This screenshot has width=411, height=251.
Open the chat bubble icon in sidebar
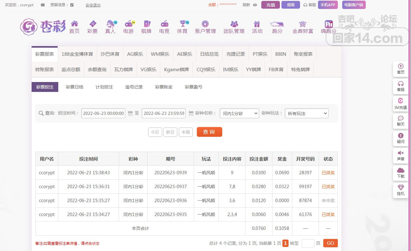point(400,119)
